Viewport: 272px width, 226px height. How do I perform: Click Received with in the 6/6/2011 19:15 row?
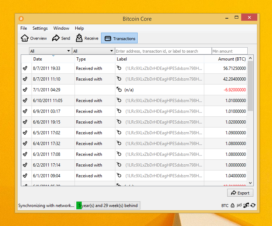tap(89, 122)
